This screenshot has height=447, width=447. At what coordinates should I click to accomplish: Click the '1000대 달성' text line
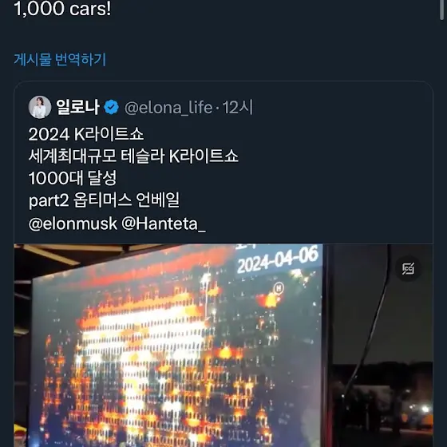click(73, 178)
